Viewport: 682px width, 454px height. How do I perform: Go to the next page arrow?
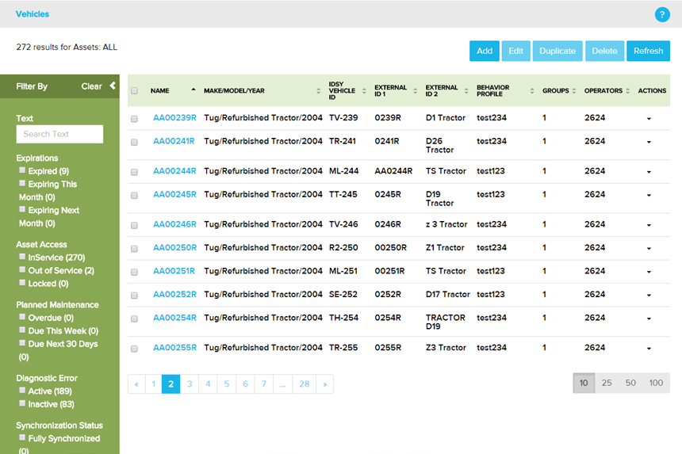click(324, 384)
